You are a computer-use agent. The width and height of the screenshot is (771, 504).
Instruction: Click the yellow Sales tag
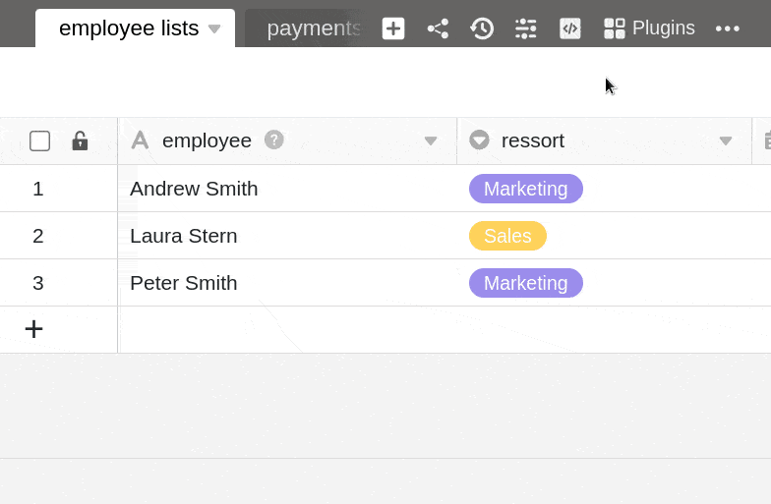pos(507,236)
